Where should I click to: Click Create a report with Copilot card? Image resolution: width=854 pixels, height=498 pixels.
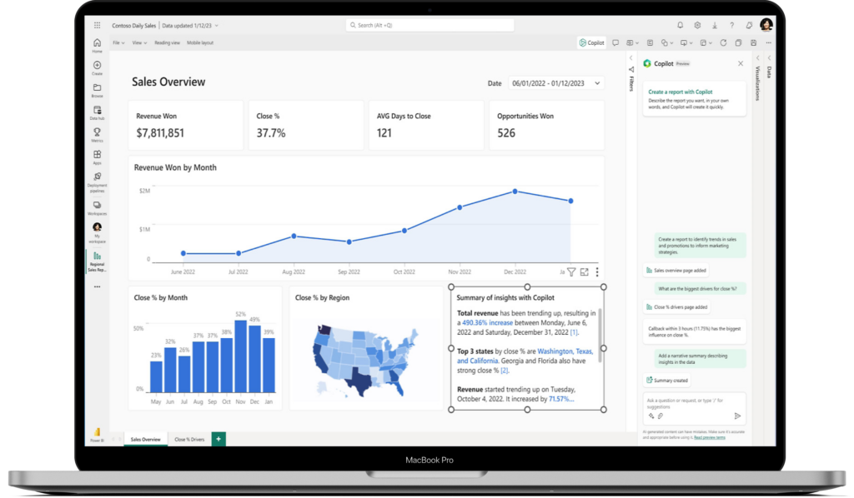695,99
